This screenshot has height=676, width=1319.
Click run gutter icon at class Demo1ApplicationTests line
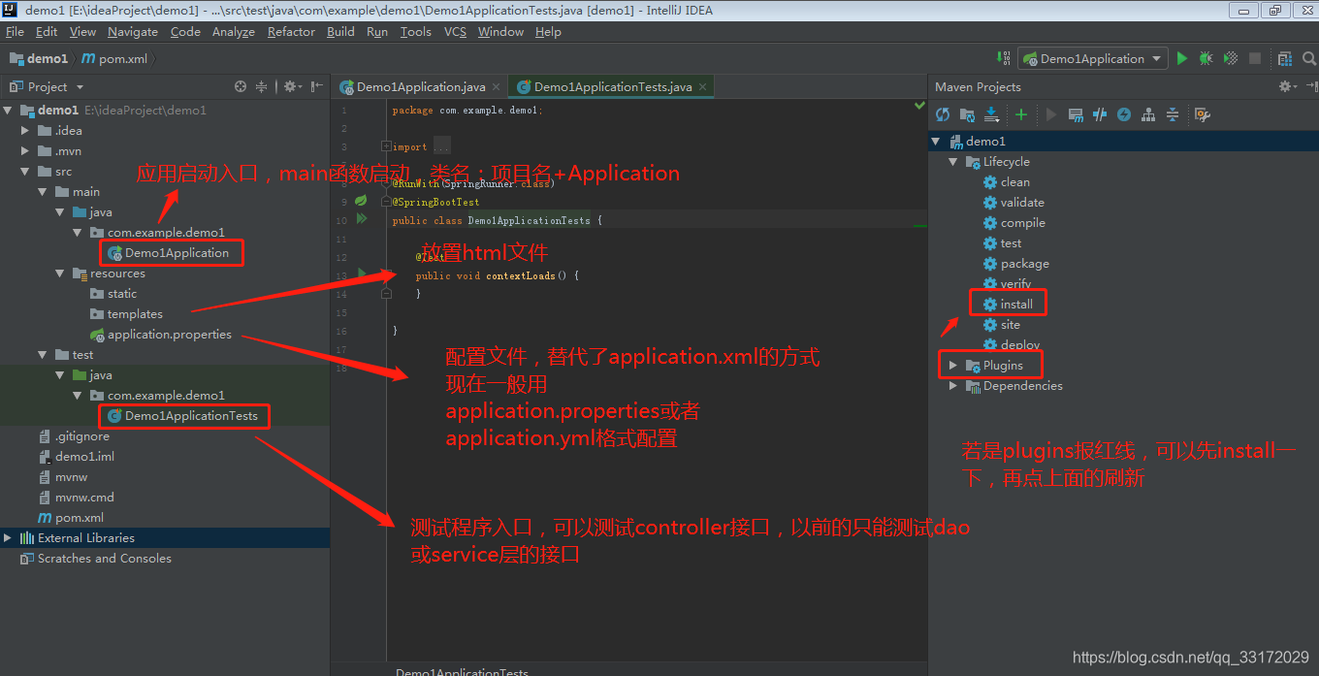(362, 219)
